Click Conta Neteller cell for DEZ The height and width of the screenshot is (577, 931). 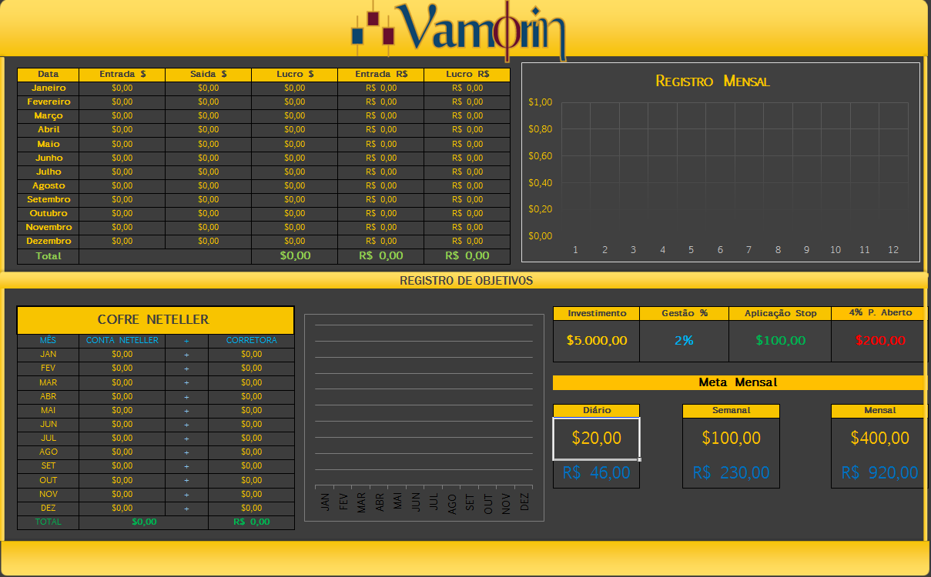point(122,508)
